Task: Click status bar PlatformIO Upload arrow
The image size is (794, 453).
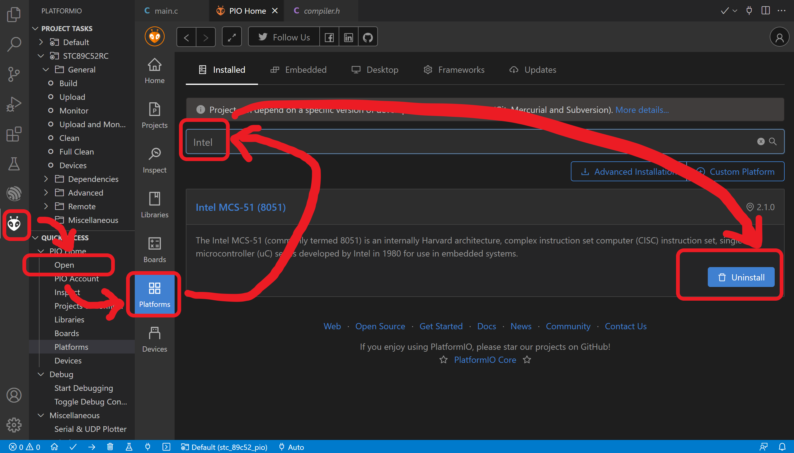Action: [92, 447]
